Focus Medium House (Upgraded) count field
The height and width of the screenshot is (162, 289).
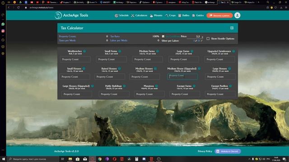pyautogui.click(x=182, y=76)
